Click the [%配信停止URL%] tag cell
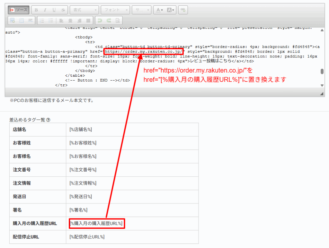Viewport: 329px width, 248px height. pyautogui.click(x=132, y=237)
